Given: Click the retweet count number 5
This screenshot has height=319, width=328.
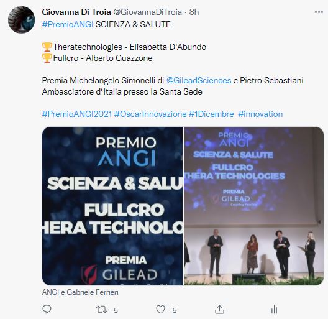Looking at the screenshot, I should (x=116, y=310).
